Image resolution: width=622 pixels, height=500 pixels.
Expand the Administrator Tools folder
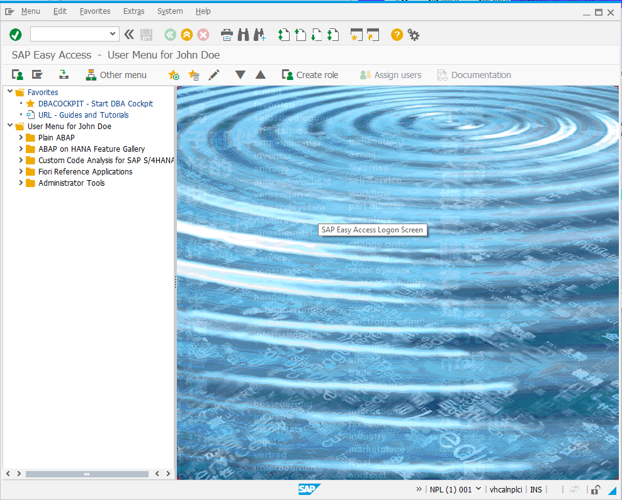pyautogui.click(x=21, y=183)
